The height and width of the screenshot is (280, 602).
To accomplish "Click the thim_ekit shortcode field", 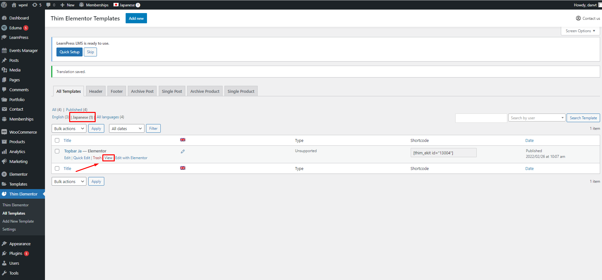I will [444, 153].
